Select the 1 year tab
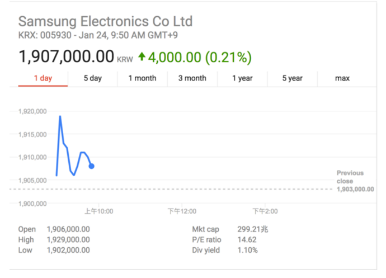This screenshot has height=278, width=386. click(242, 78)
